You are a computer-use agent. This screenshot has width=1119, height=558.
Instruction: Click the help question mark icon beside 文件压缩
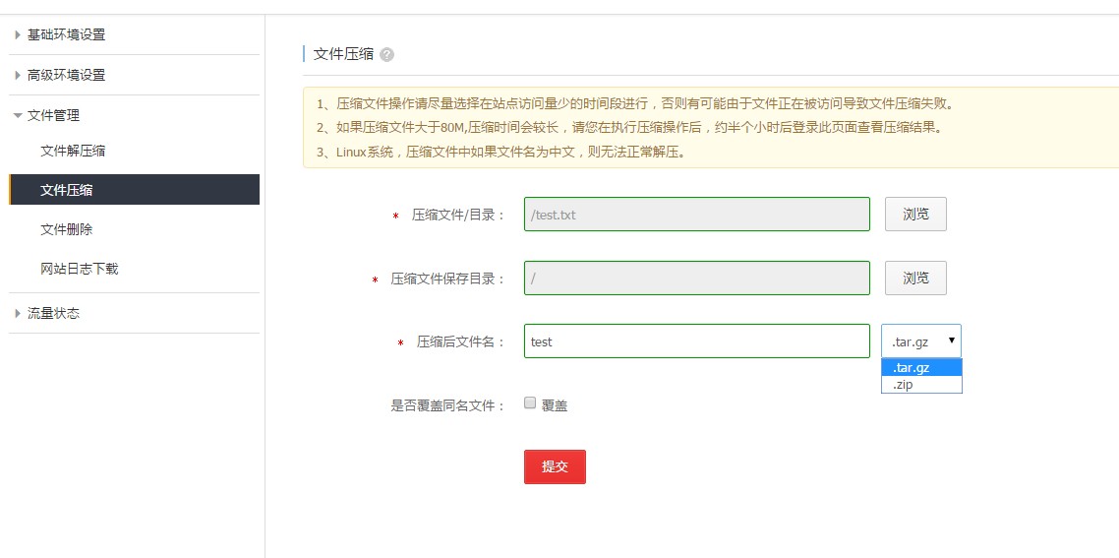pos(386,55)
